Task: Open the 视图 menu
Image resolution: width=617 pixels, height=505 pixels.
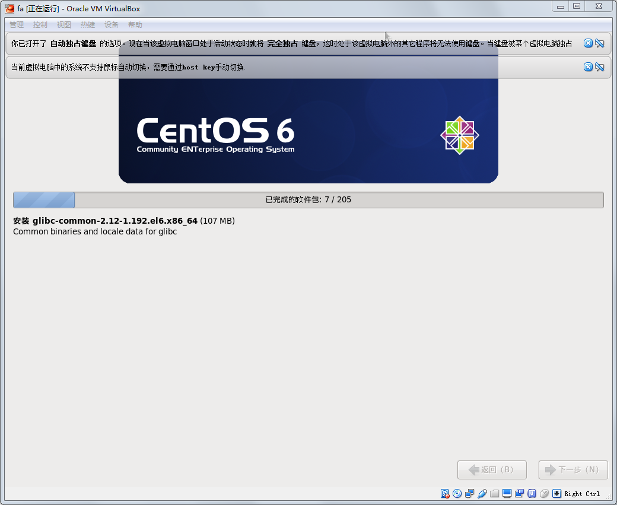Action: (x=63, y=25)
